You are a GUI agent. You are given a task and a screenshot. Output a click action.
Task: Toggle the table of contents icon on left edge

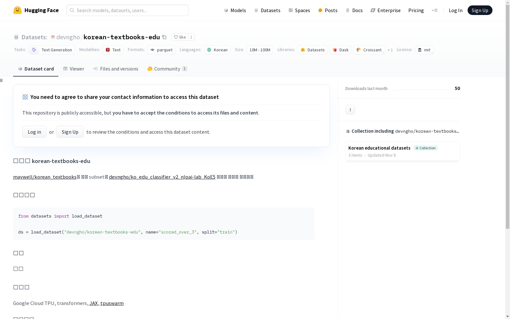click(1, 80)
